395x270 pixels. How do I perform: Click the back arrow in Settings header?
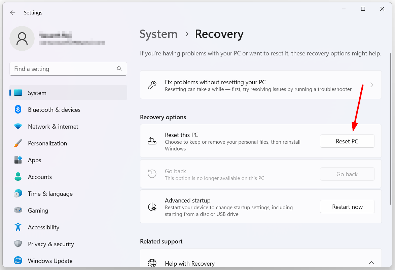click(12, 13)
